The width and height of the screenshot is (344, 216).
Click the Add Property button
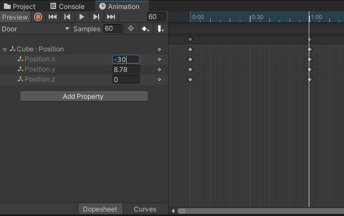[84, 96]
